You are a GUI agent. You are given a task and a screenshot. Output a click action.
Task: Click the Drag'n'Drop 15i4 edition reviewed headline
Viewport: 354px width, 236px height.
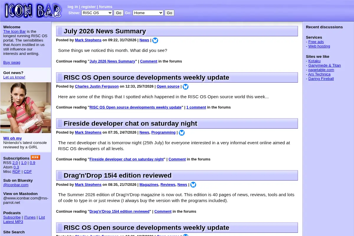click(x=117, y=175)
